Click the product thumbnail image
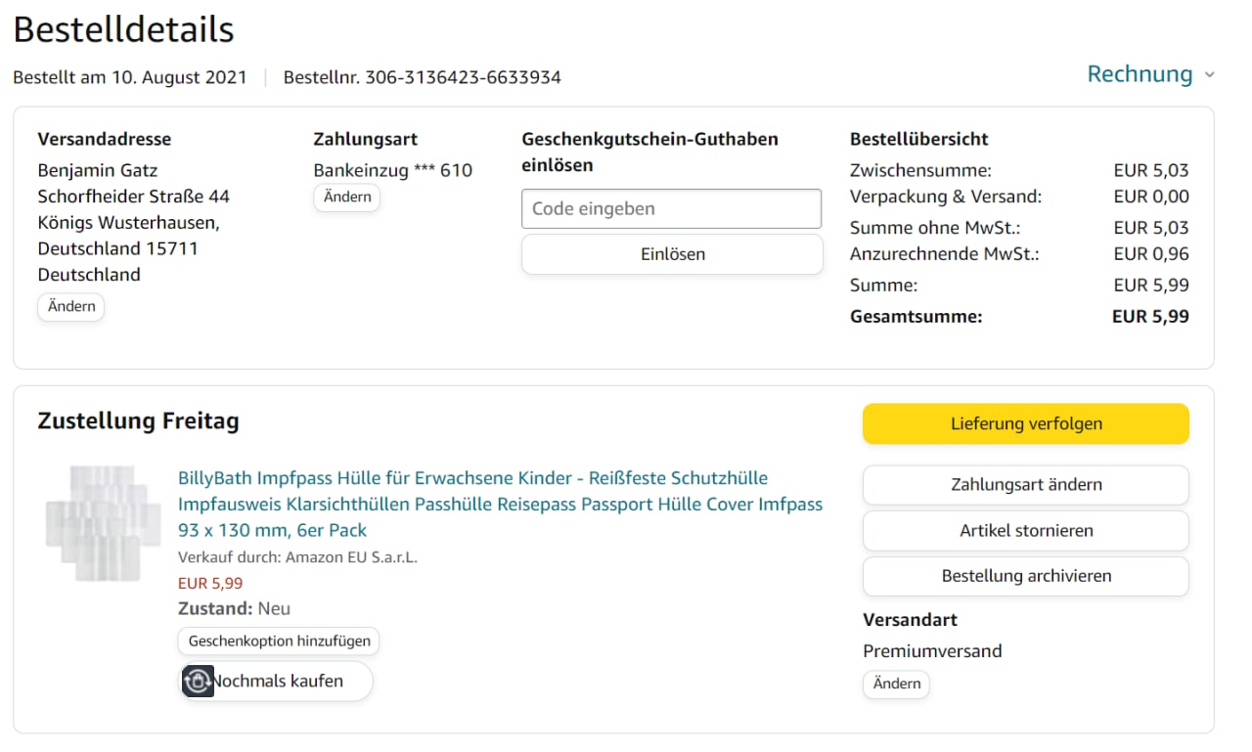Screen dimensions: 1252x752 104,523
